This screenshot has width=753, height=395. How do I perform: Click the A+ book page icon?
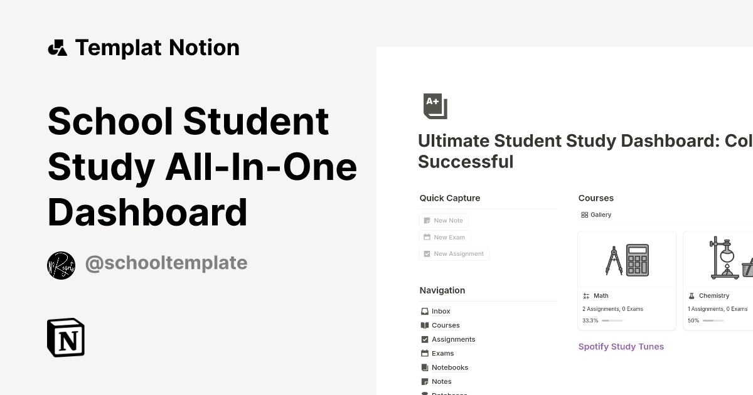coord(434,105)
